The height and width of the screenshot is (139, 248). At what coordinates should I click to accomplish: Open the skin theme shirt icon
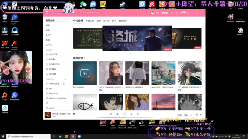pyautogui.click(x=172, y=13)
